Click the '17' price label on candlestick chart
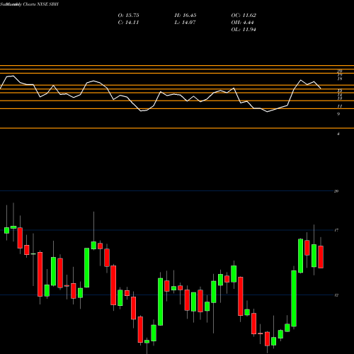Image resolution: width=354 pixels, height=354 pixels. click(x=336, y=230)
